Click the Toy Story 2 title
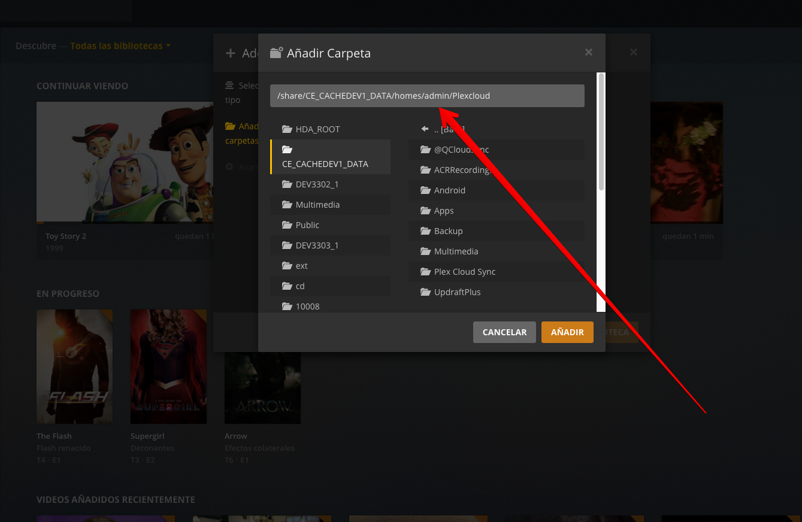This screenshot has height=522, width=802. 66,236
